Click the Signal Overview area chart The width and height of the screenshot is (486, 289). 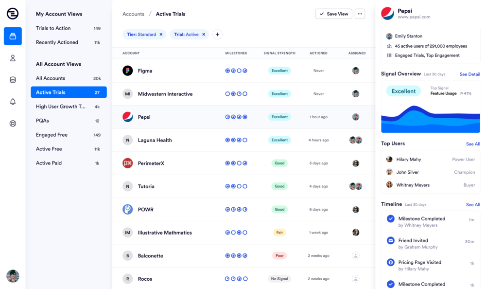coord(431,119)
